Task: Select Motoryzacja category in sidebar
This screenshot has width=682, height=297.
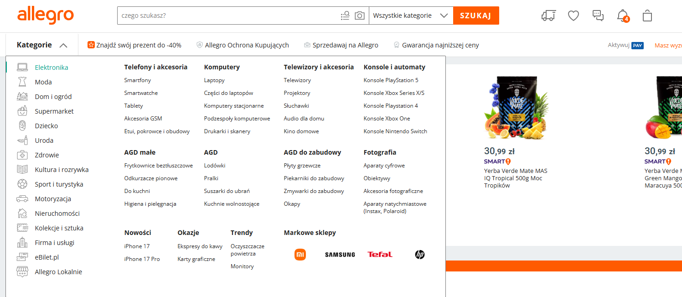Action: (x=53, y=199)
